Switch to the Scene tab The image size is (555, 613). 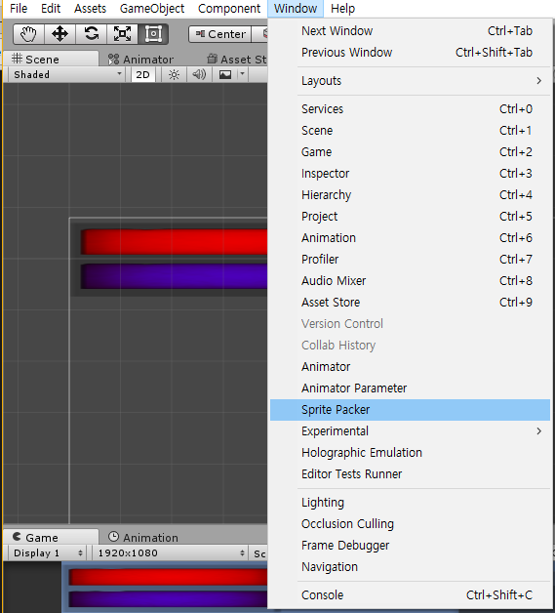coord(51,59)
